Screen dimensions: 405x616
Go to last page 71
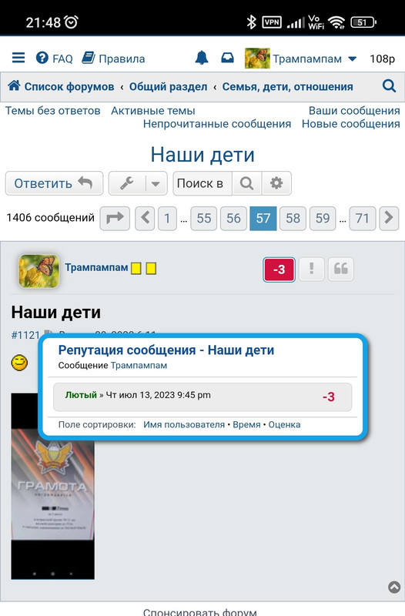[x=362, y=218]
